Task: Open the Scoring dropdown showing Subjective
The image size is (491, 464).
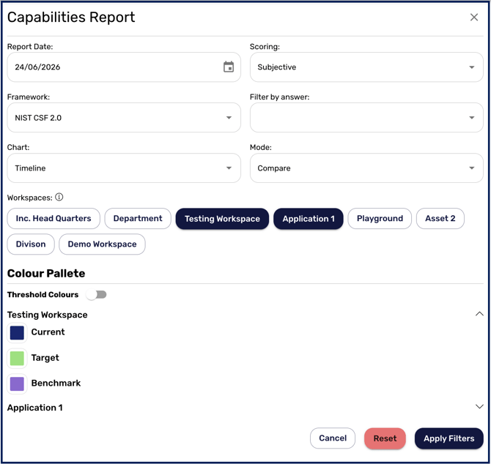Action: tap(366, 67)
